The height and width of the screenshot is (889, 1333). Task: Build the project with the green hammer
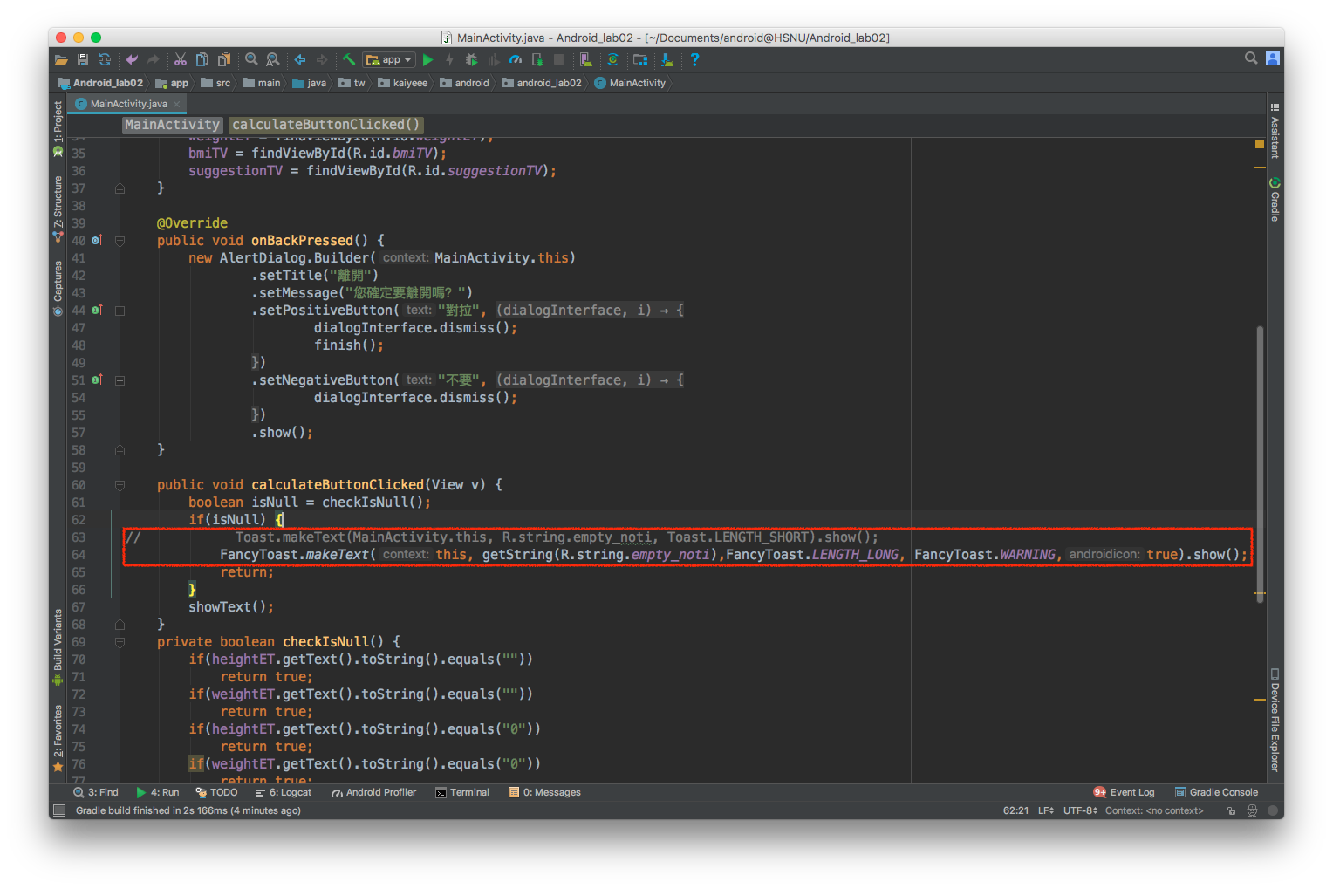coord(349,60)
